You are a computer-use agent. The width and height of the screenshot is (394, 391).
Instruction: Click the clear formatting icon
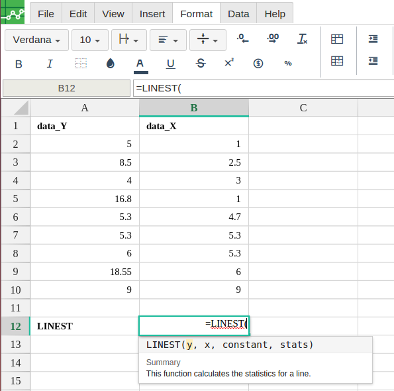pyautogui.click(x=302, y=39)
